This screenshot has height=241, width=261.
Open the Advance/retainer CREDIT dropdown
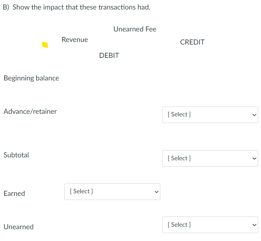click(210, 114)
